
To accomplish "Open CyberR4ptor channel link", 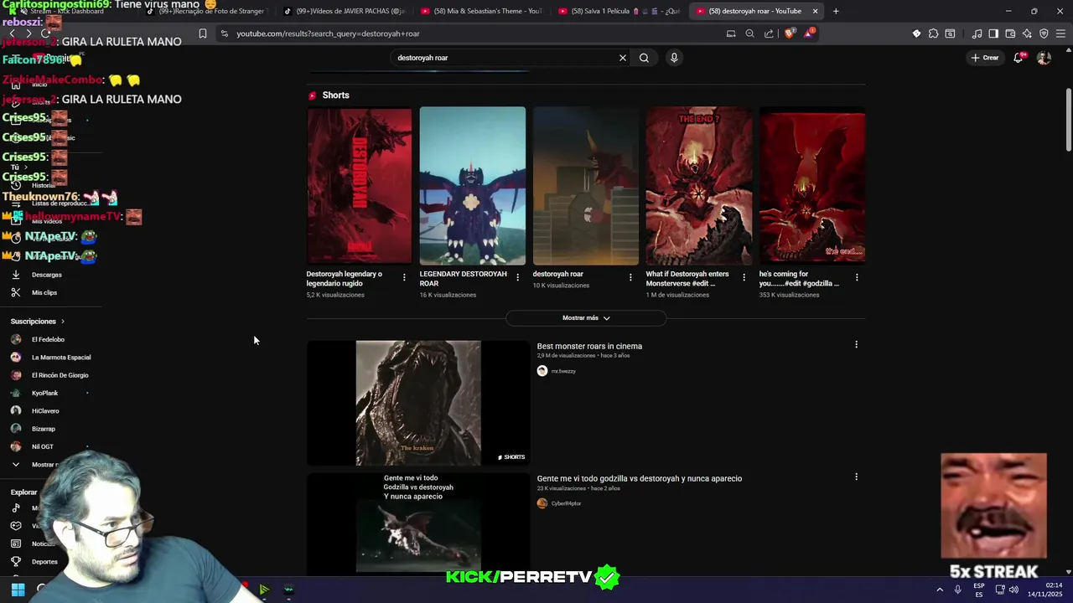I will (x=566, y=503).
